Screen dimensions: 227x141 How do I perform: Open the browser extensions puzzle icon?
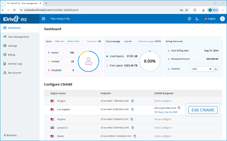(x=195, y=10)
